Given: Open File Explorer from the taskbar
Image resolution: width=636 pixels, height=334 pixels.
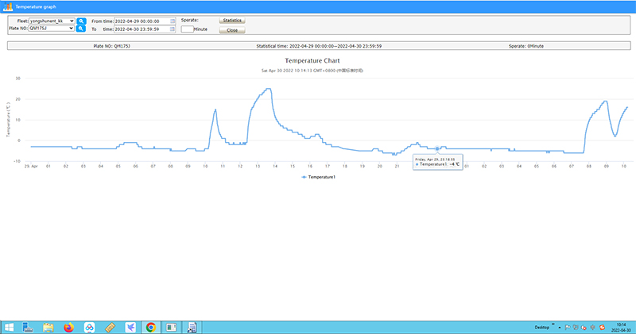Looking at the screenshot, I should click(x=48, y=327).
